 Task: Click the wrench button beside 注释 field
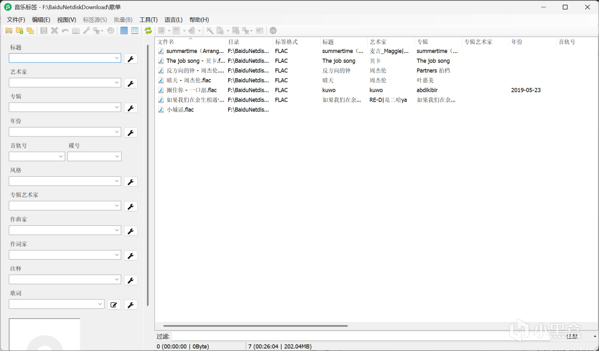131,280
